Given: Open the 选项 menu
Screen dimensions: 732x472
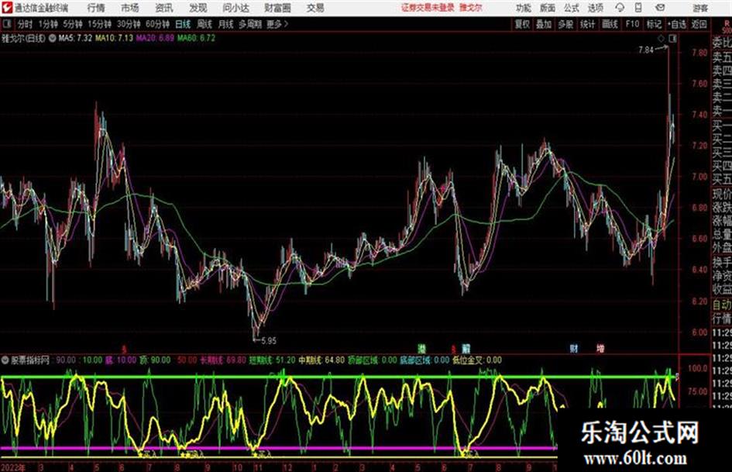Looking at the screenshot, I should pos(595,8).
